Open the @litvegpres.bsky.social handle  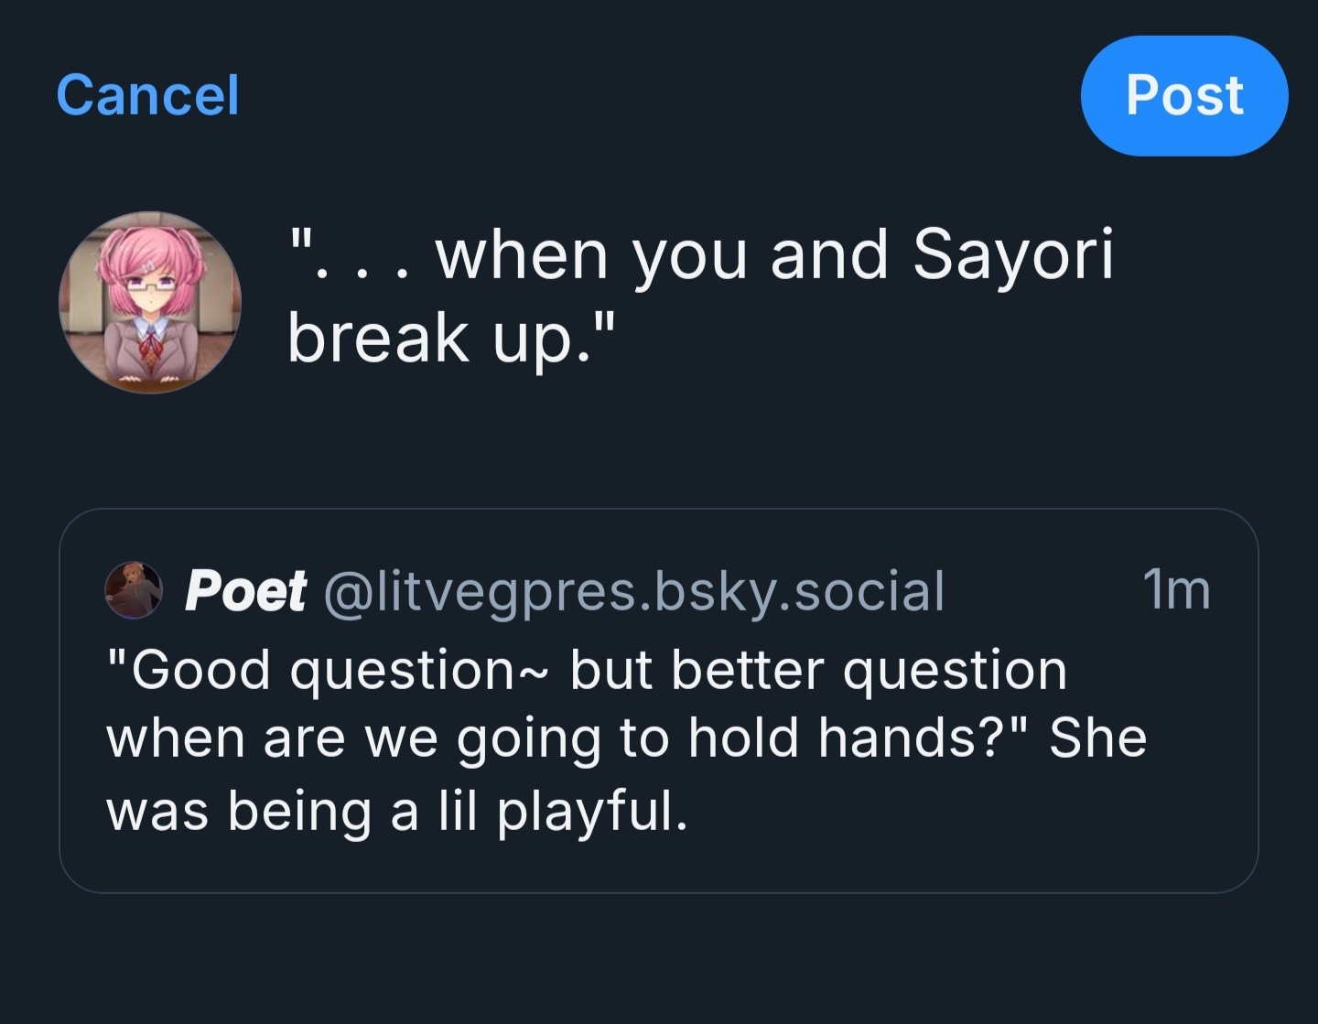pos(633,590)
